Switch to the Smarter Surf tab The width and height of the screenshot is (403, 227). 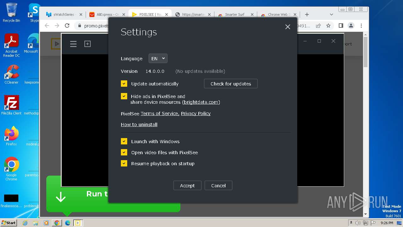tap(236, 15)
